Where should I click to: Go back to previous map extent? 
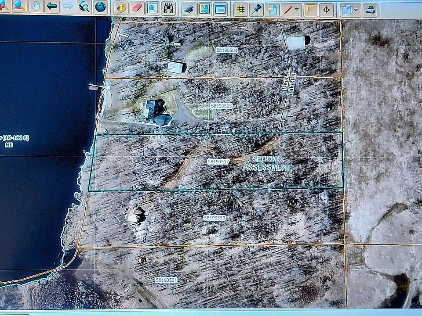point(52,6)
